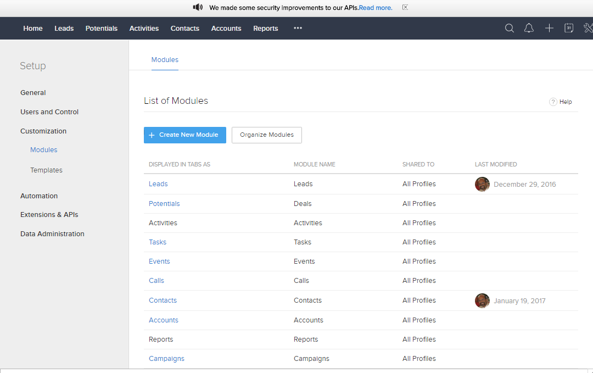Open the search magnifier icon
This screenshot has height=373, width=593.
510,29
